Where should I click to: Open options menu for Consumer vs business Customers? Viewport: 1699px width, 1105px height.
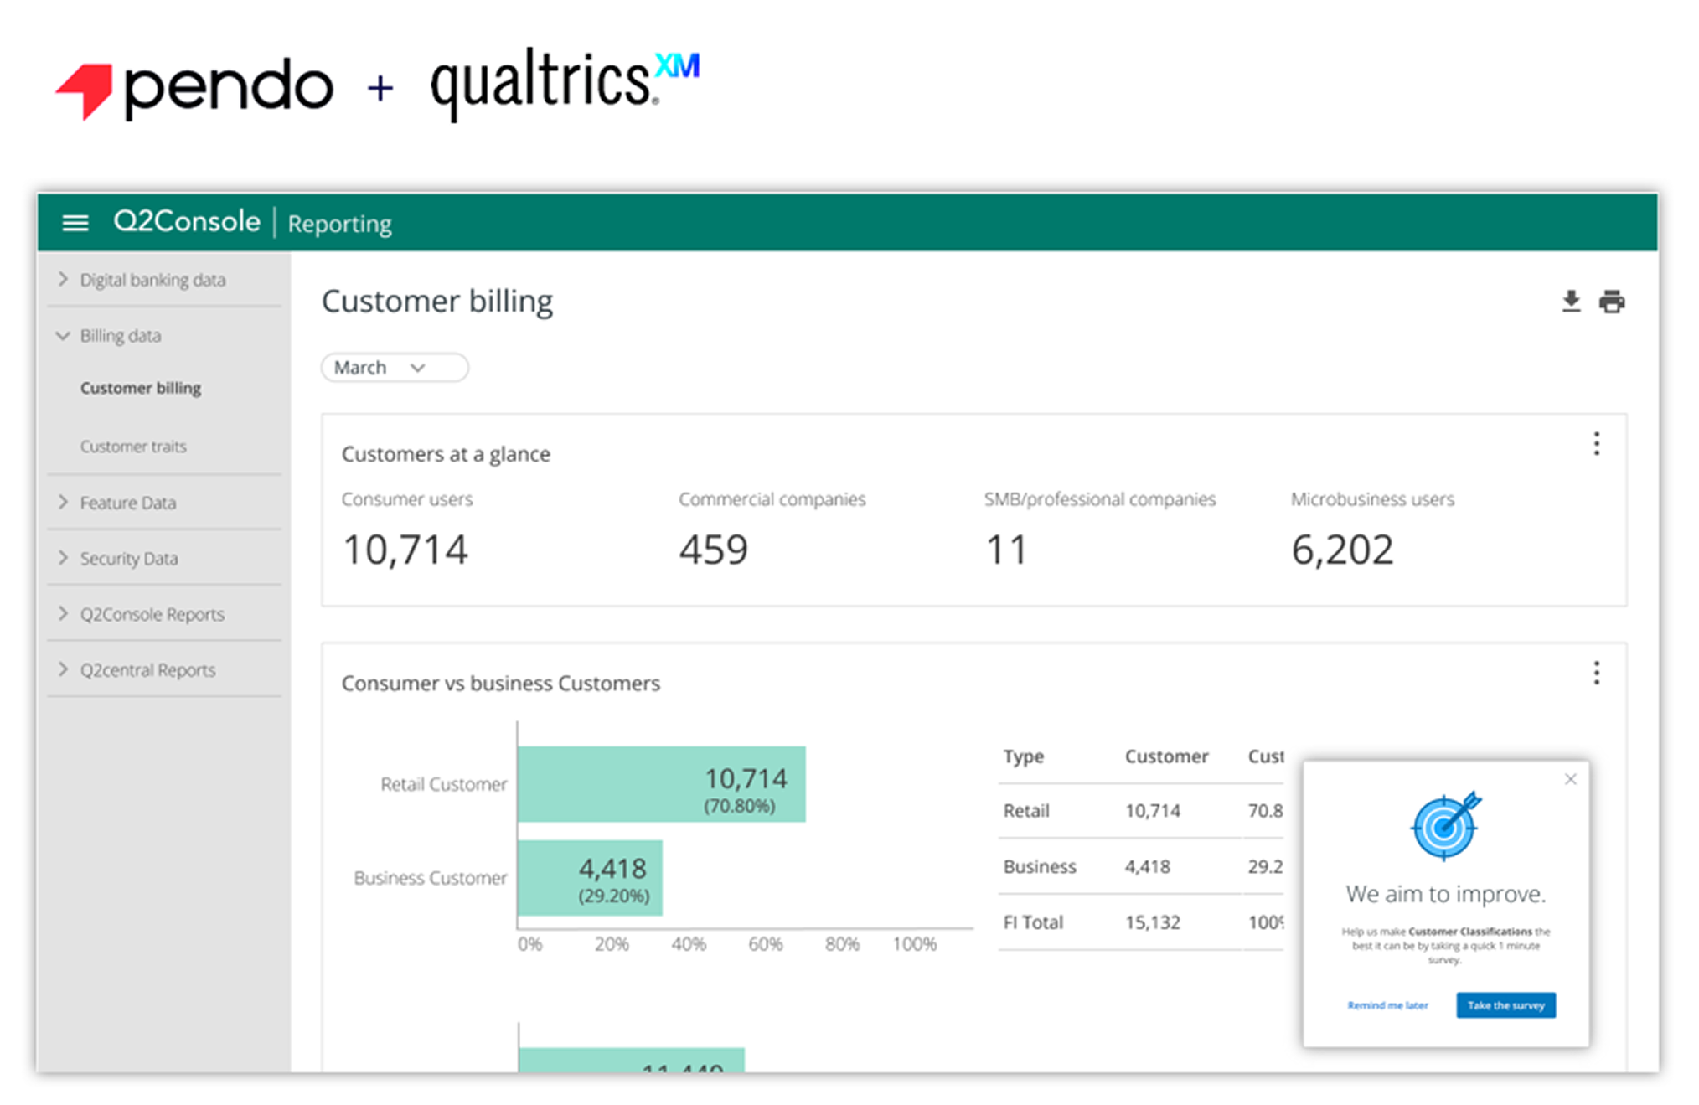coord(1596,673)
